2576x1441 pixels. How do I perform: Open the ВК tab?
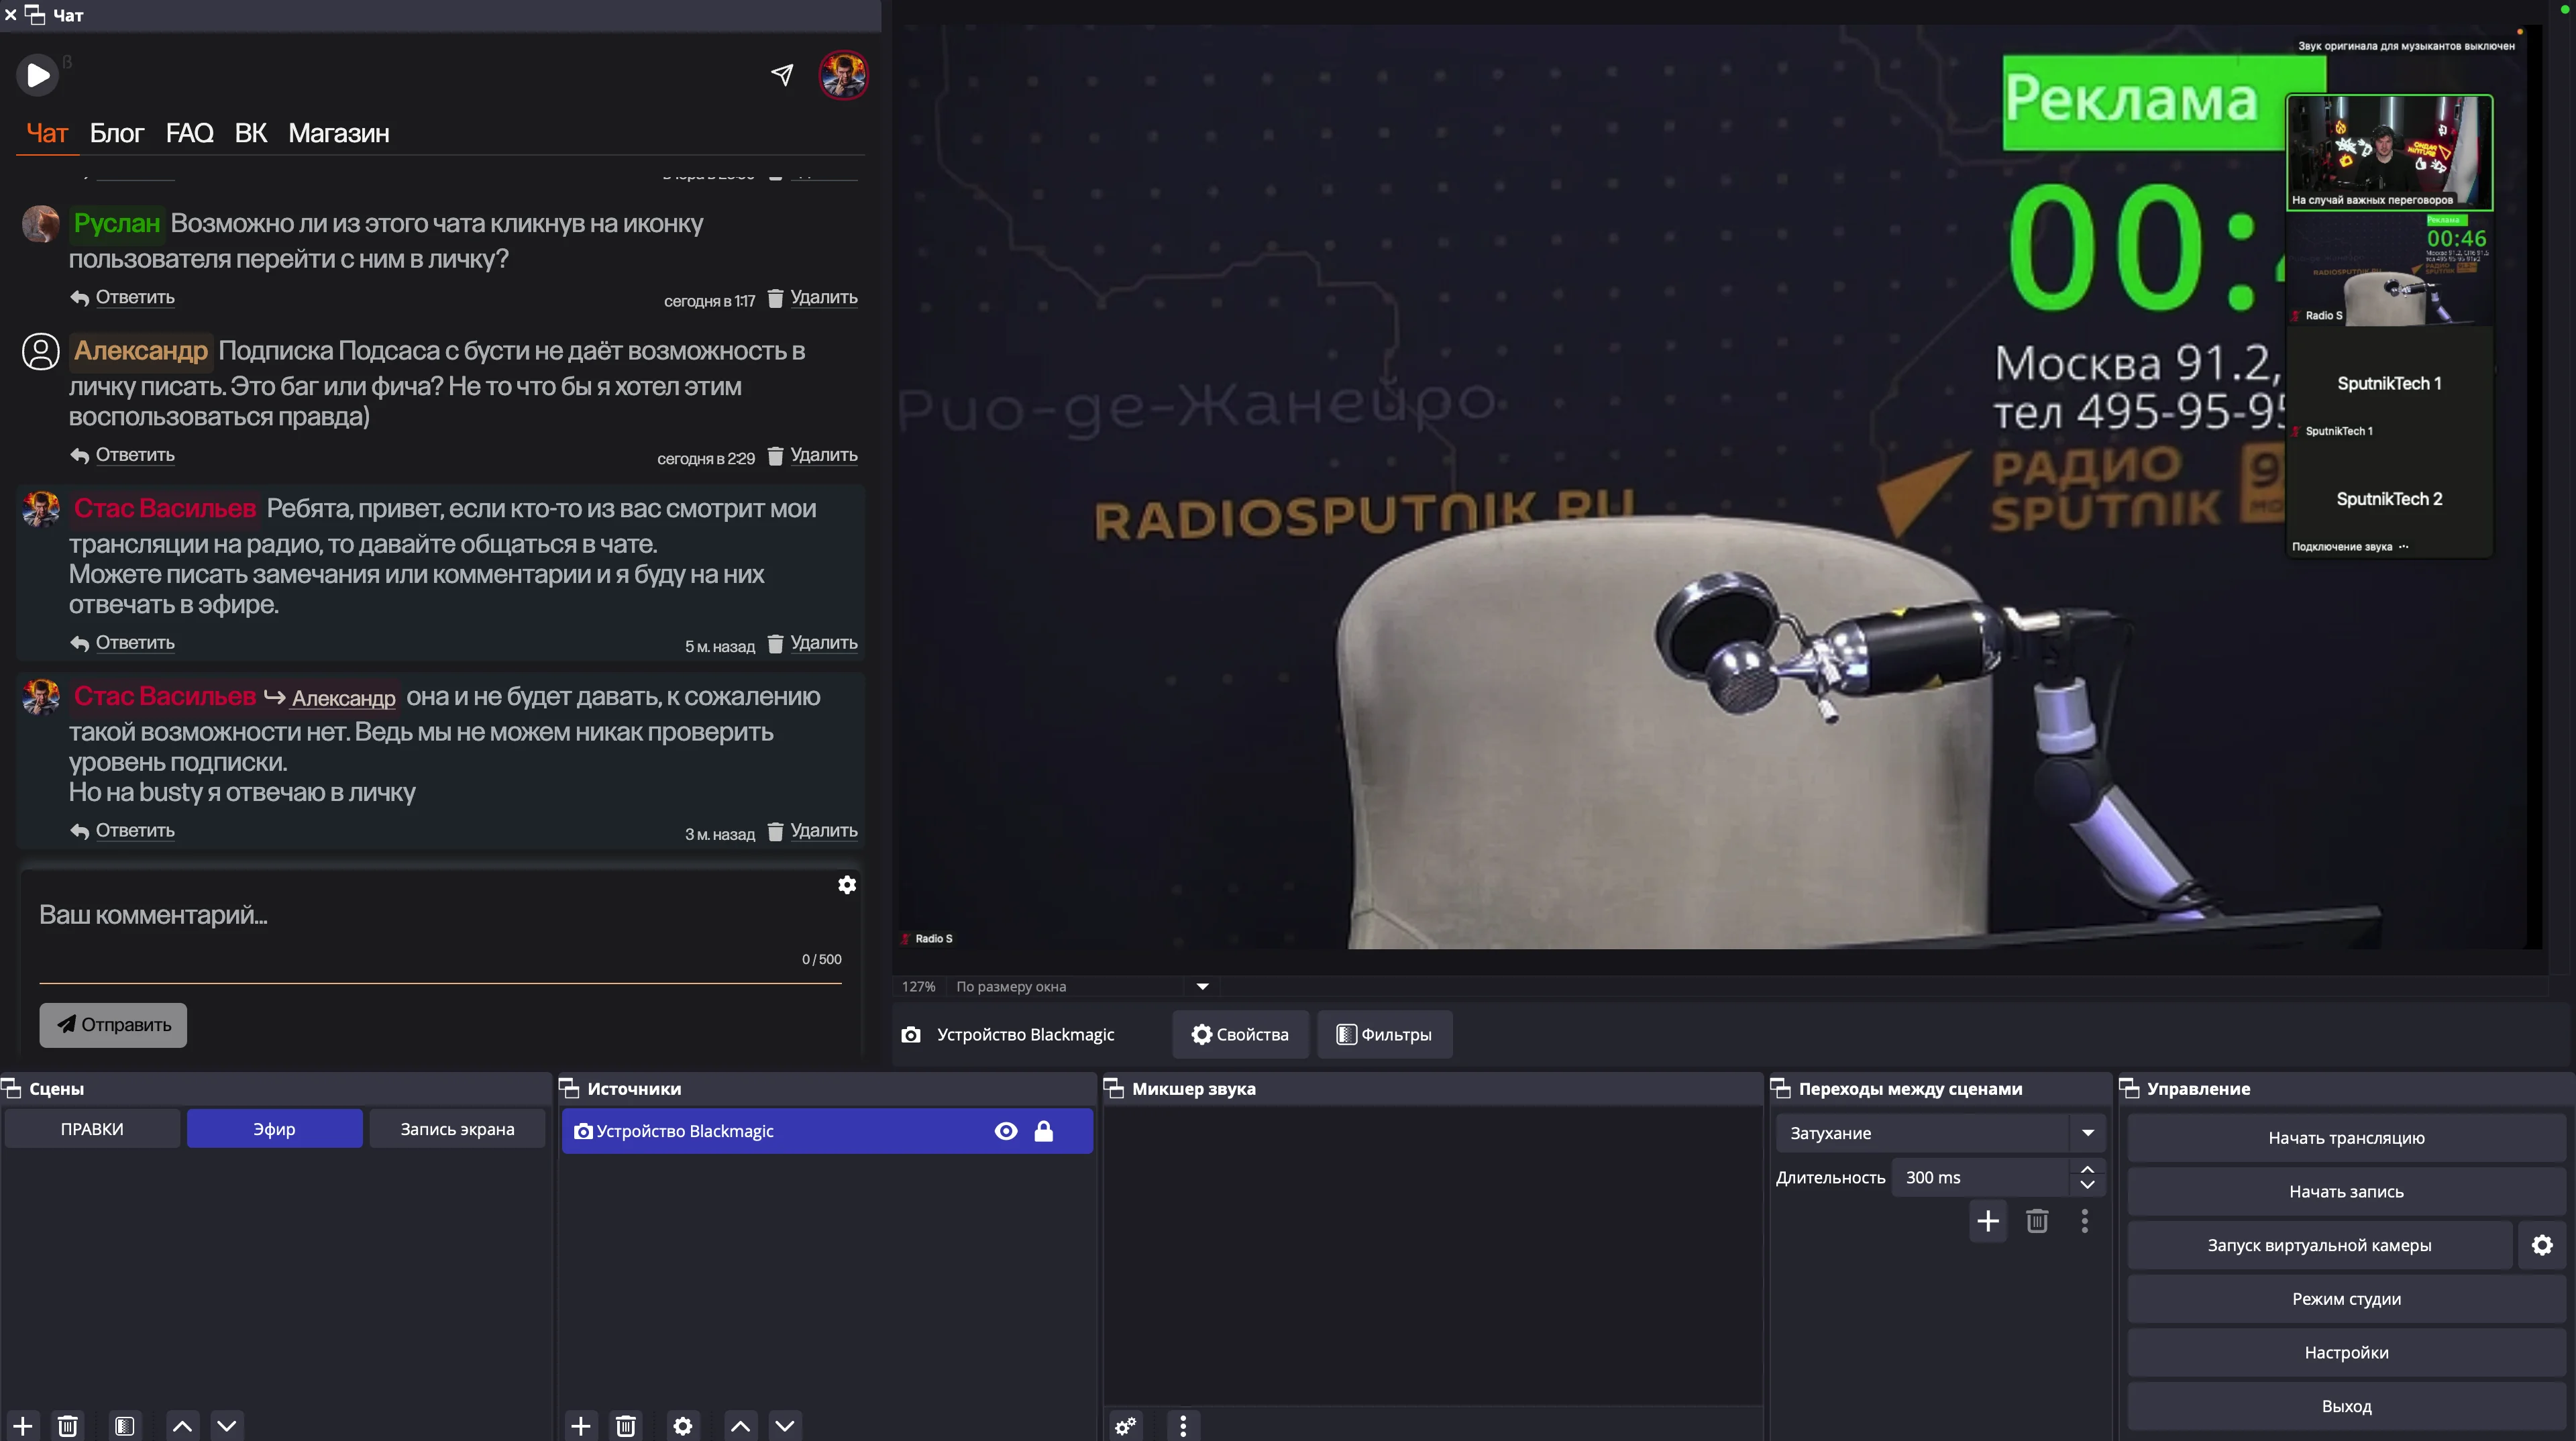[250, 133]
